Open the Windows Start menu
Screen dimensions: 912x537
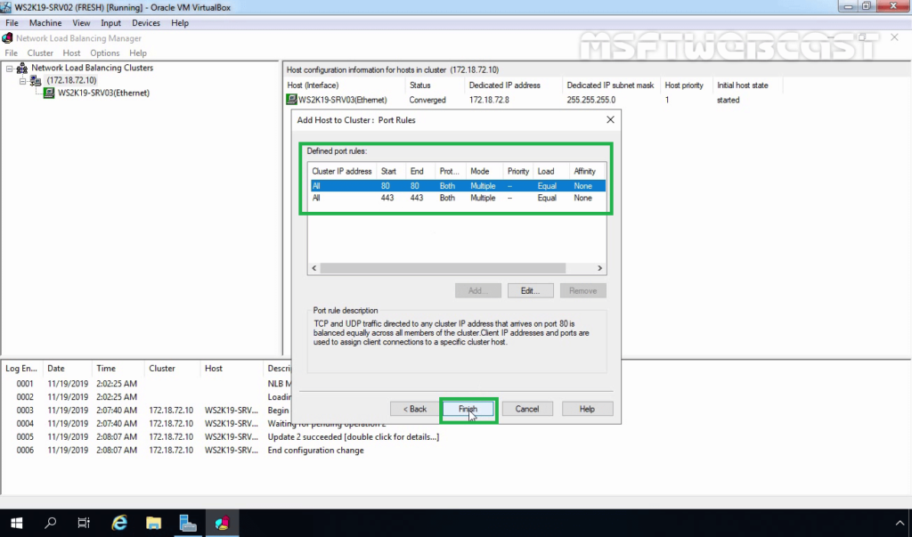pos(16,523)
